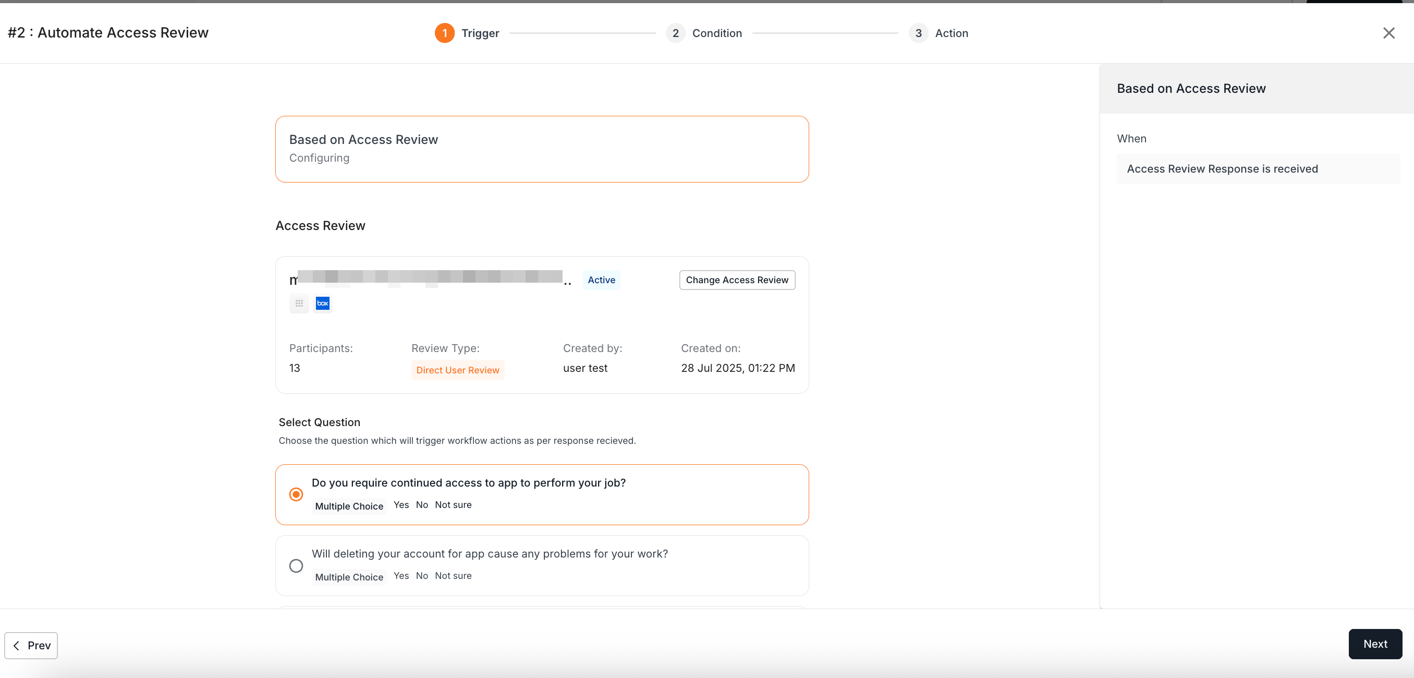Click the Active status badge

click(601, 280)
